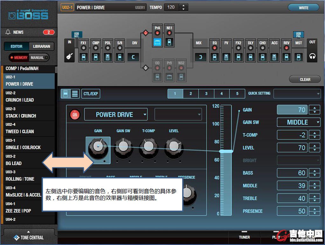Click the patch name POWER | DRIVE field

pos(111,7)
